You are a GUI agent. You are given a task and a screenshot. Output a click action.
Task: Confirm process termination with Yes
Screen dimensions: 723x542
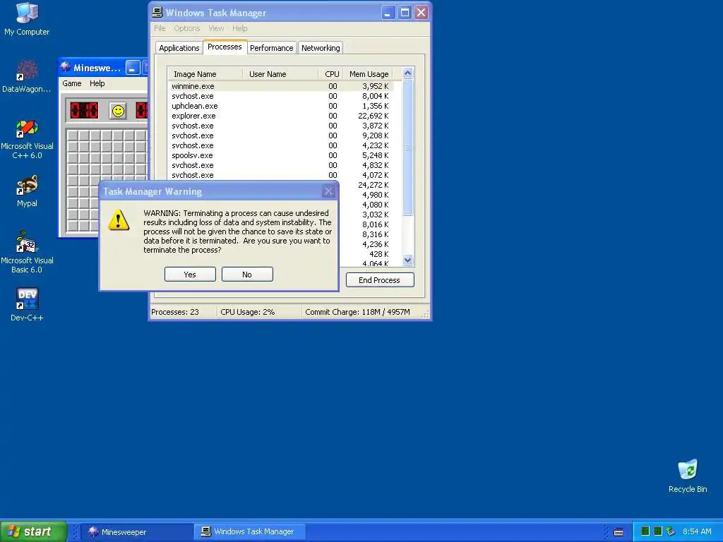click(x=190, y=275)
